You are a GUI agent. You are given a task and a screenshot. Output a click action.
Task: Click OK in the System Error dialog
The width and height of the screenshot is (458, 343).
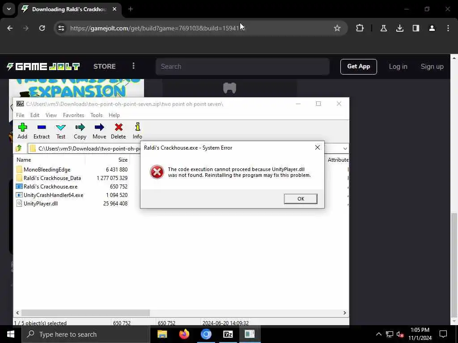[301, 199]
